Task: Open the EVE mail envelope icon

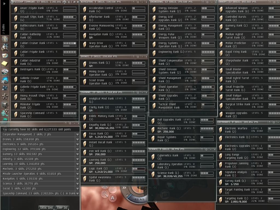Action: [5, 56]
